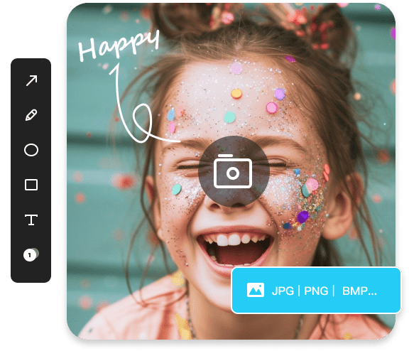Choose the rectangle shape tool
Screen dimensions: 409x351
[31, 185]
